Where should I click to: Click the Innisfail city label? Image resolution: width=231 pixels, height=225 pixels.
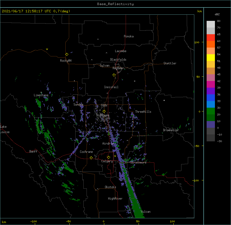coord(111,87)
